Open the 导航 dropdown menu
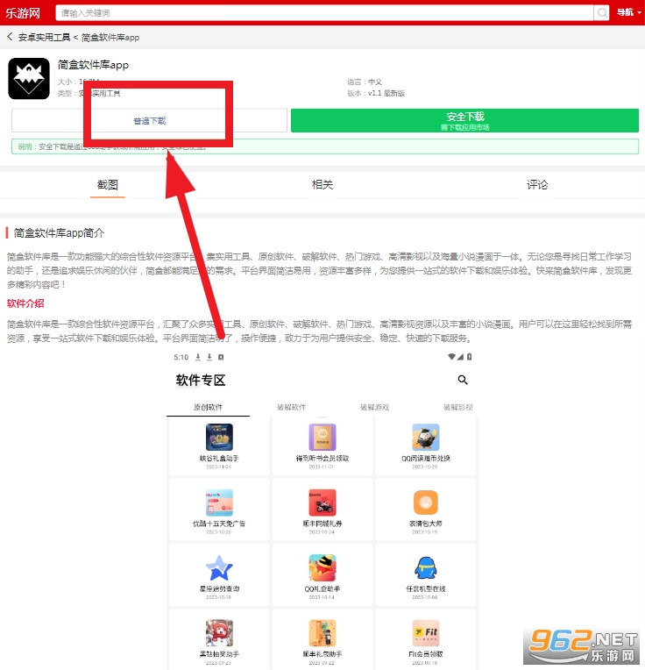The width and height of the screenshot is (645, 670). [x=628, y=12]
